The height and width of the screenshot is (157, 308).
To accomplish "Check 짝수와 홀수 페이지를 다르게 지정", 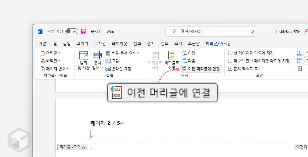I will [x=230, y=61].
